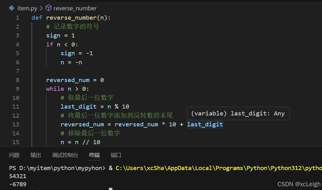
Task: Click 'n = n // 10' on line 15
Action: [x=80, y=142]
